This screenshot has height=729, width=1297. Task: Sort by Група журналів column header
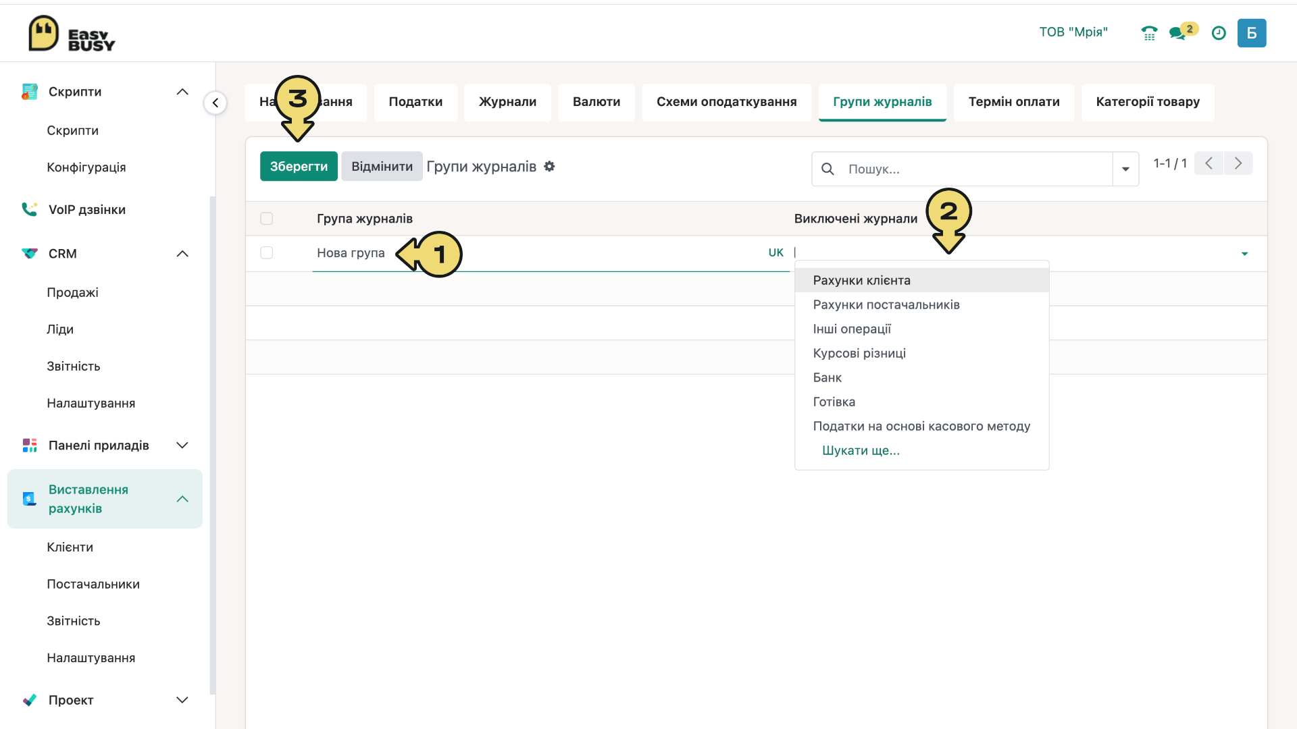[364, 219]
